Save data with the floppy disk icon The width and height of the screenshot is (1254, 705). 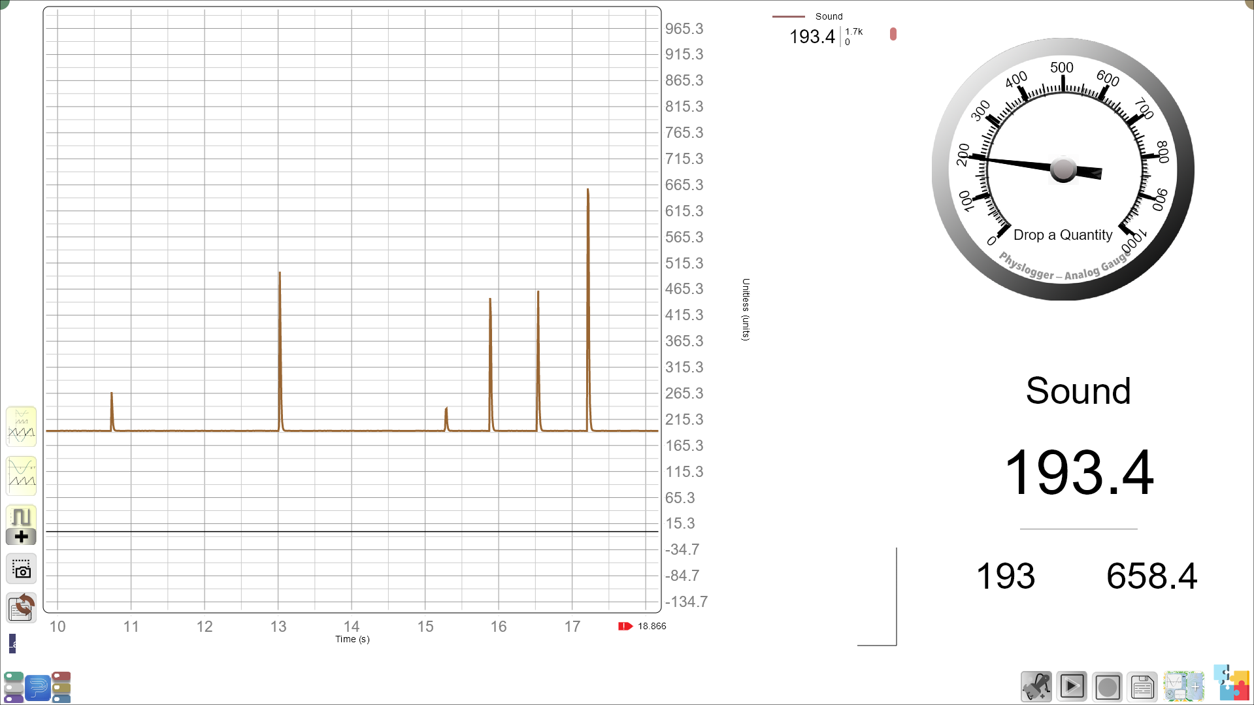[x=1142, y=687]
